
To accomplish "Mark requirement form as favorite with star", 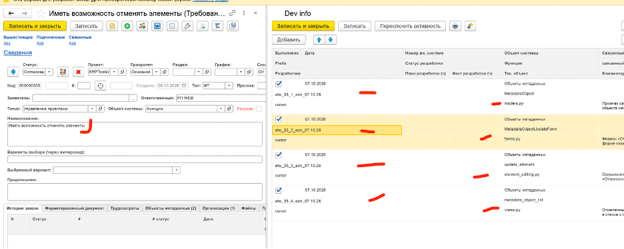I will [x=41, y=13].
